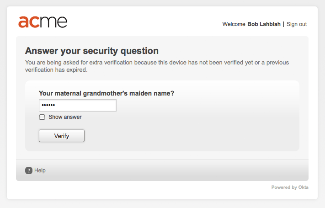Click the separator bar before Sign out
Screen dimensions: 325x208
283,24
